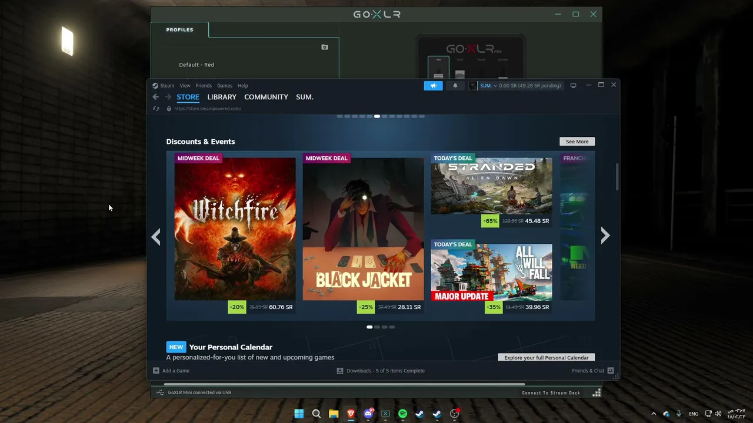
Task: Open the Witchfire midweek deal
Action: (x=235, y=229)
